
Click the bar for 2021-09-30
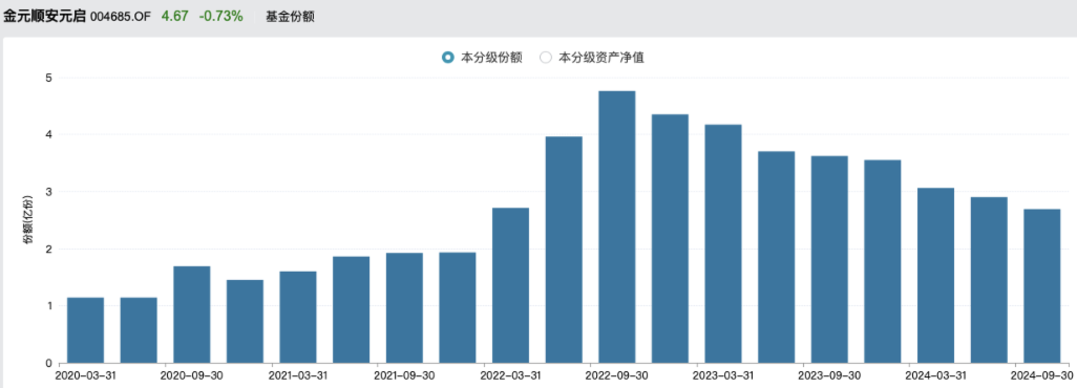405,308
